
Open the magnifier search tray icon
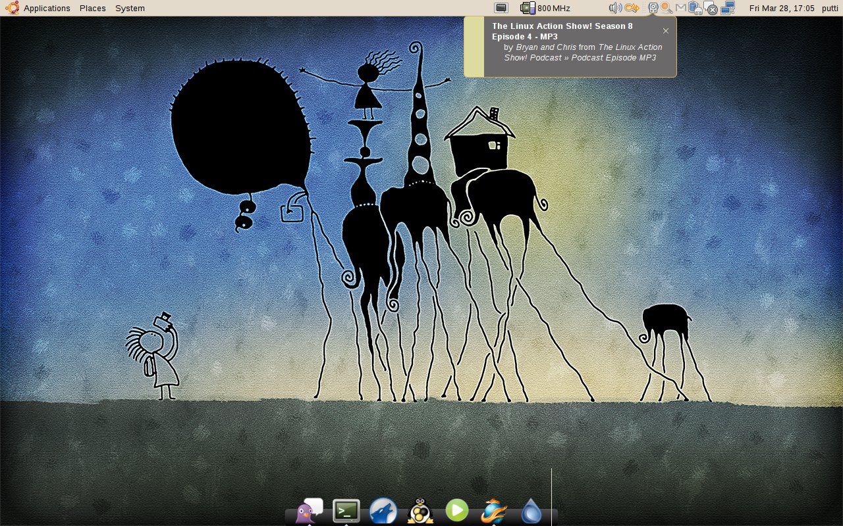[x=666, y=8]
